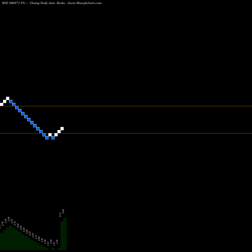Click the chart title text at top

[52, 3]
